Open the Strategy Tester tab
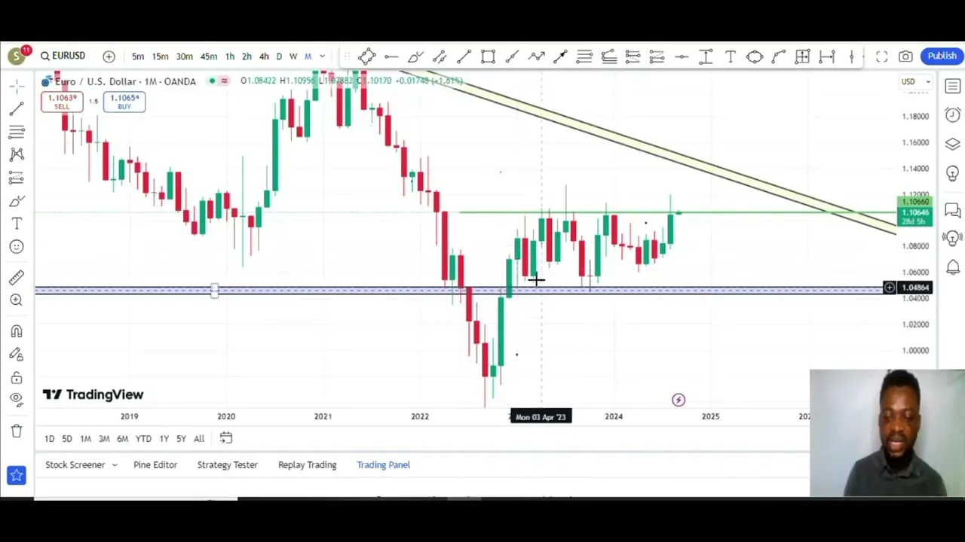The width and height of the screenshot is (965, 542). 227,465
